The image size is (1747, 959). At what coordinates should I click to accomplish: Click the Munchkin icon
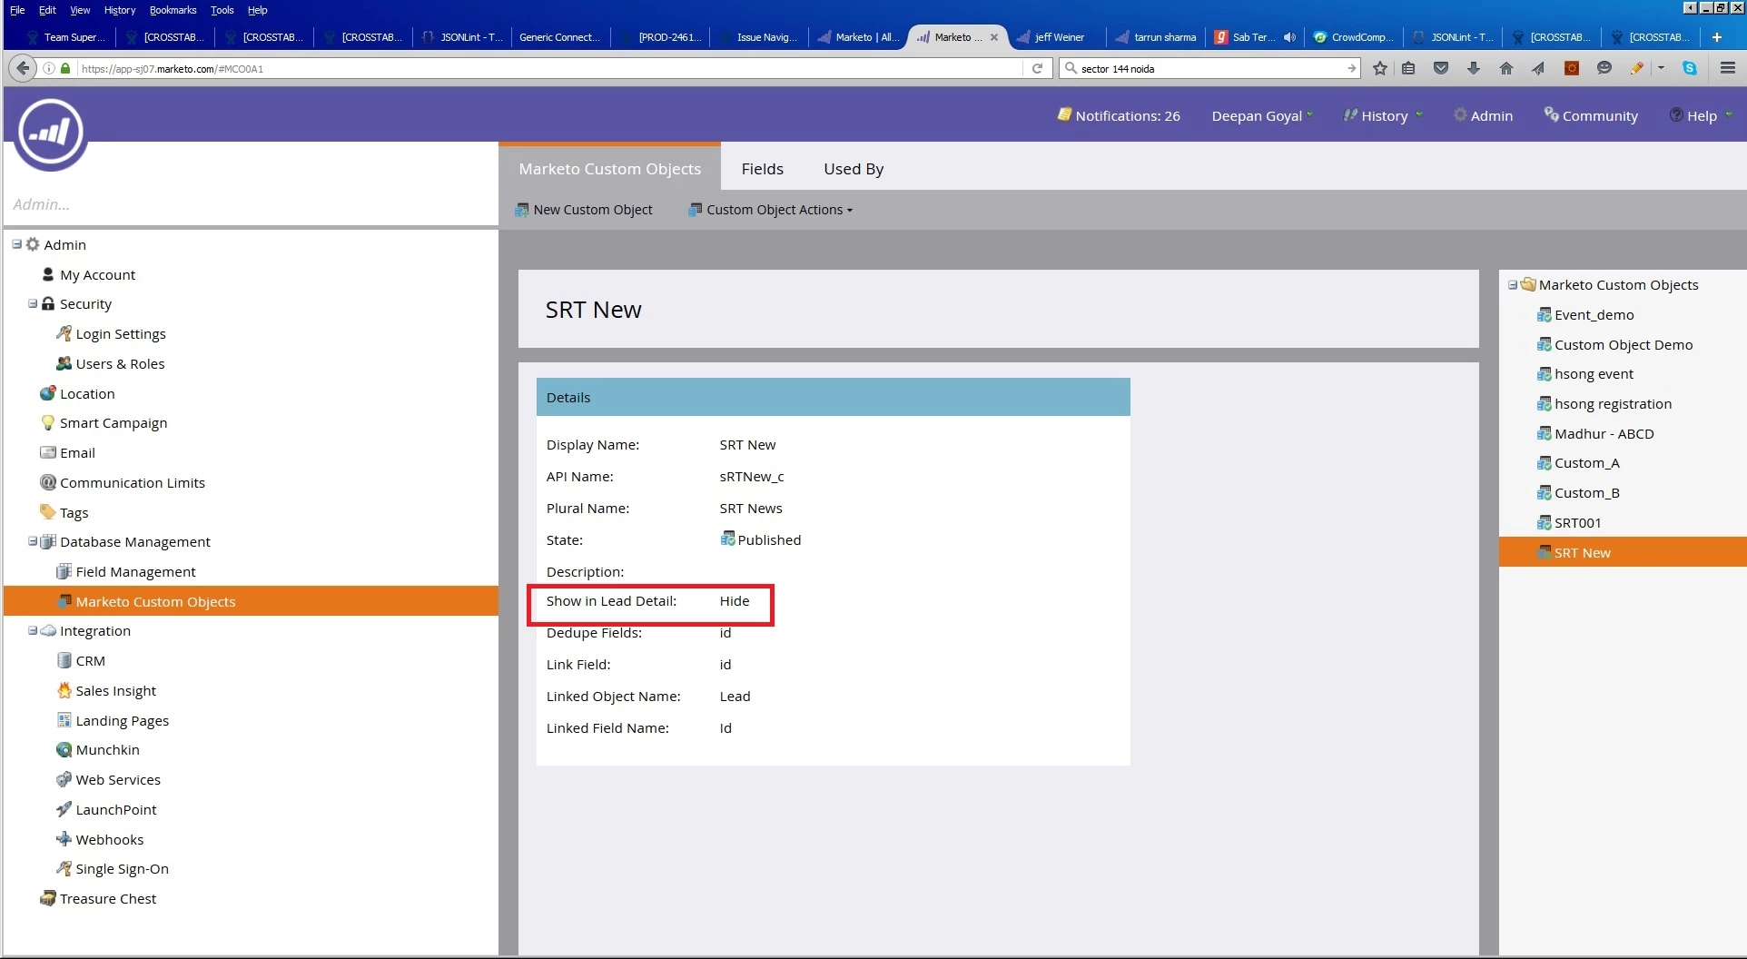point(64,749)
